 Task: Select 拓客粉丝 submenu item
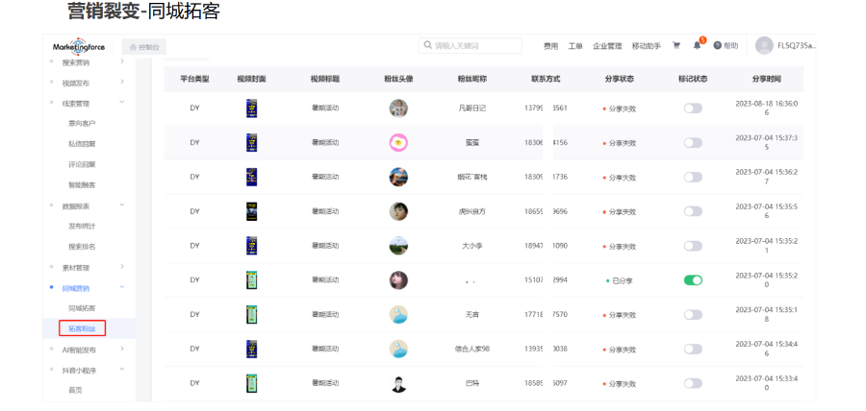(82, 329)
